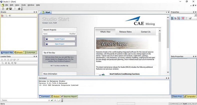Pin the Data Properties panel

(x=193, y=56)
